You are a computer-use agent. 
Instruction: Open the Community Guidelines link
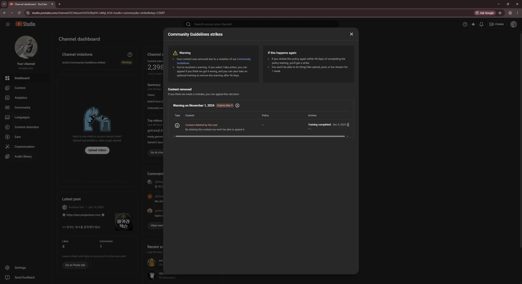coord(244,59)
